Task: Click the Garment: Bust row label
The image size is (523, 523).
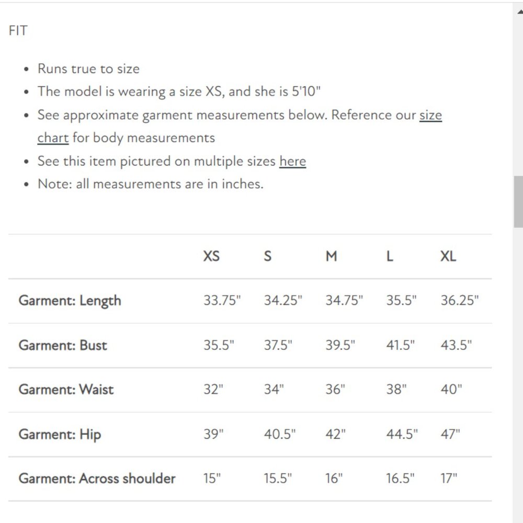Action: [63, 345]
